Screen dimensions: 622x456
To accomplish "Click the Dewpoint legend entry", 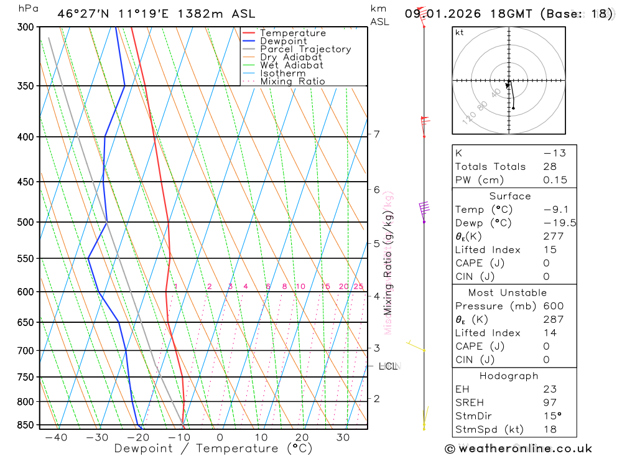I will coord(283,41).
